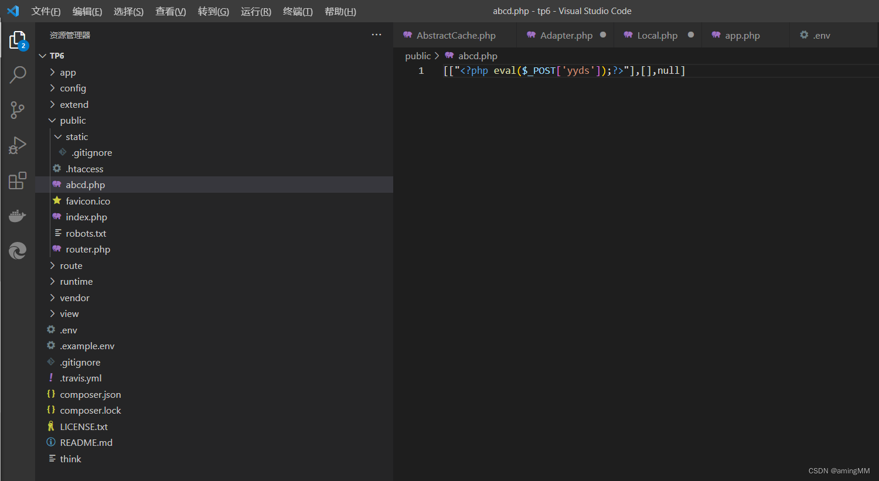Click the abcd.php breadcrumb segment
The image size is (879, 481).
[x=478, y=56]
